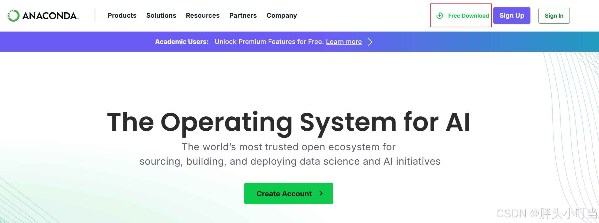Click the line sourcing, building, and deploying
This screenshot has width=599, height=223.
290,161
